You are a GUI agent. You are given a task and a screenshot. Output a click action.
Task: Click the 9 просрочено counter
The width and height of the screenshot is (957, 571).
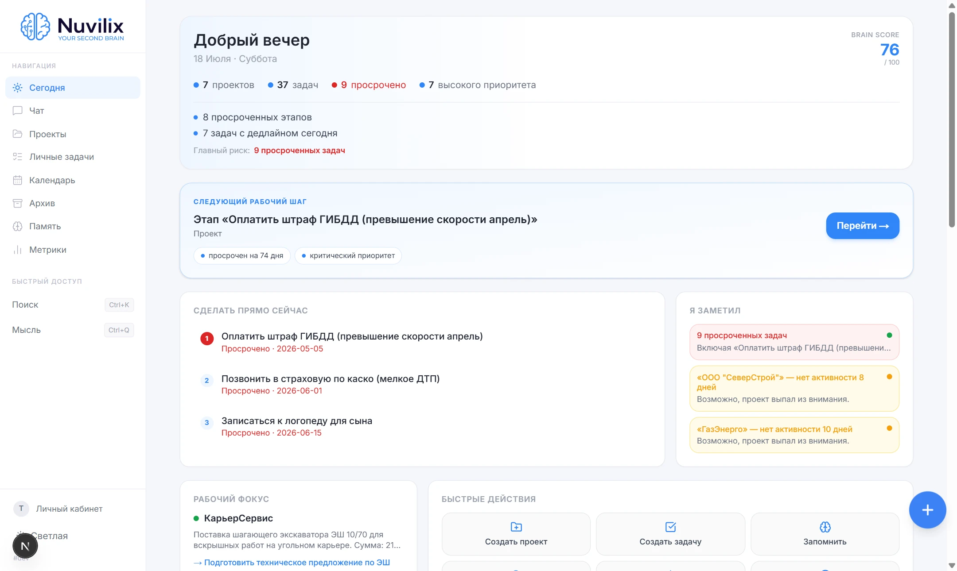369,85
